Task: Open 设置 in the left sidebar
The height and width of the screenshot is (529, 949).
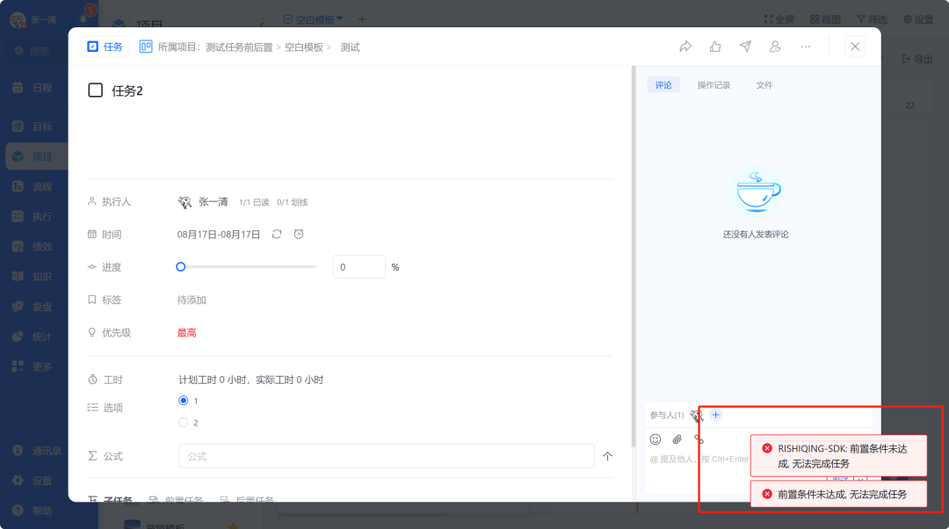Action: pos(34,481)
